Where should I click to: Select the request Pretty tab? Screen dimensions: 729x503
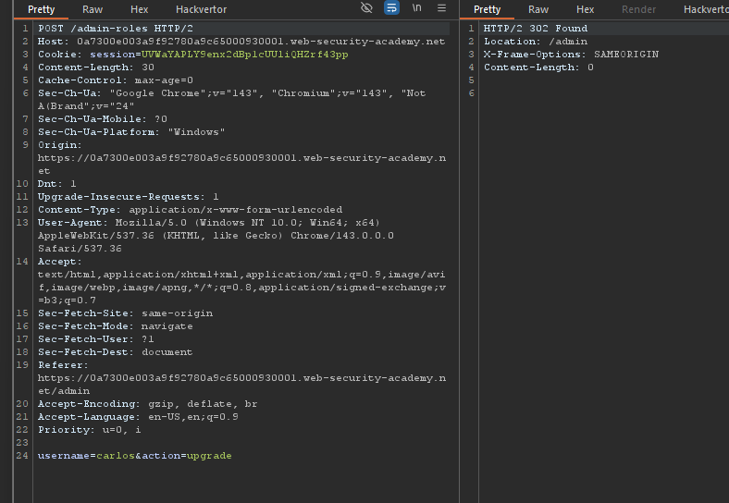click(x=41, y=9)
